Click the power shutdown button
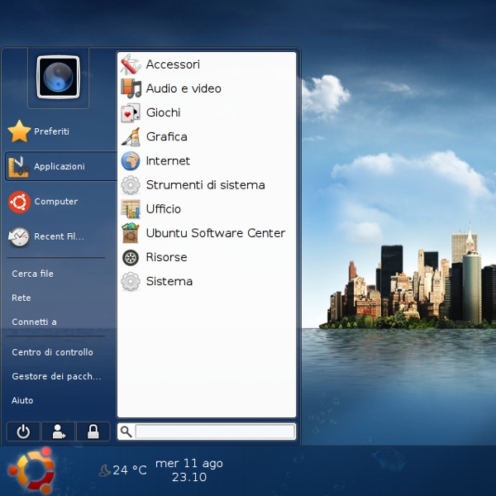The image size is (496, 496). pos(23,432)
